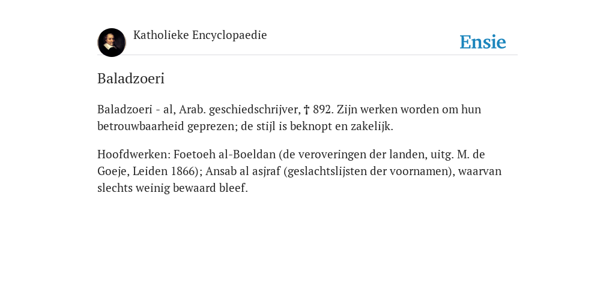Click the word geschiedschrijver in first paragraph

pyautogui.click(x=255, y=110)
